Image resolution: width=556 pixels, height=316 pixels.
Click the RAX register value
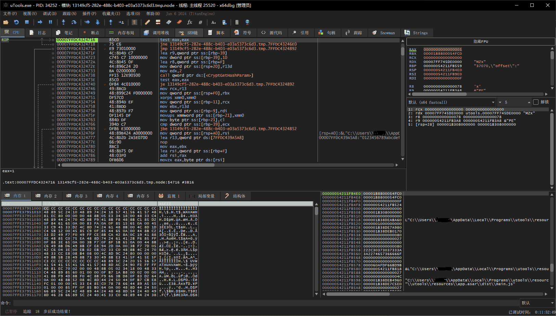tap(443, 49)
